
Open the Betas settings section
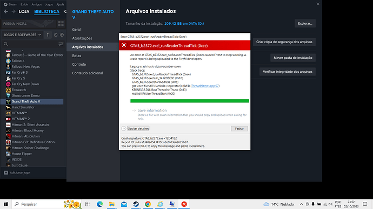click(77, 55)
